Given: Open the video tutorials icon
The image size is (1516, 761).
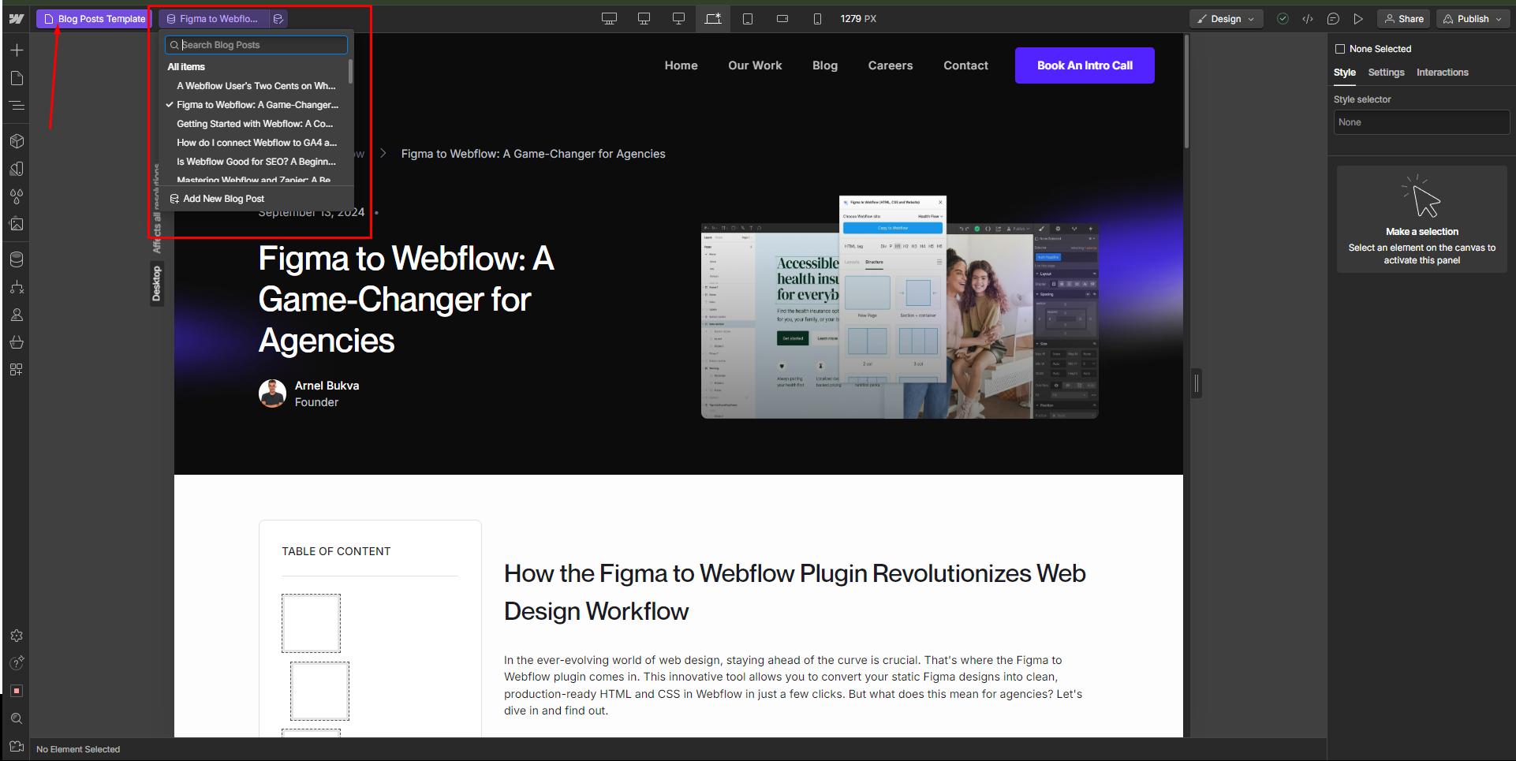Looking at the screenshot, I should 17,746.
